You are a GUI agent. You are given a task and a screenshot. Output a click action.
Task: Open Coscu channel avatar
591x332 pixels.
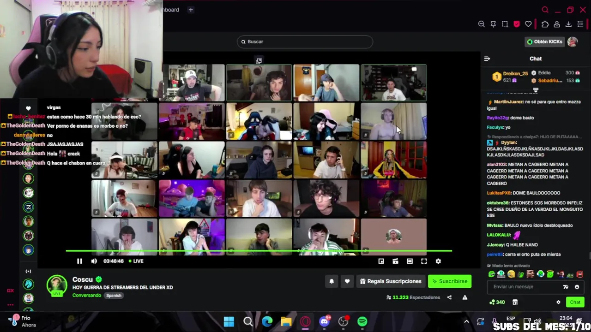coord(57,285)
